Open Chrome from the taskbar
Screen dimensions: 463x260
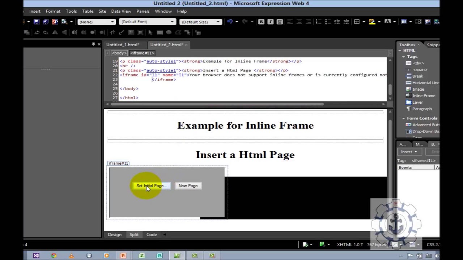(x=54, y=256)
